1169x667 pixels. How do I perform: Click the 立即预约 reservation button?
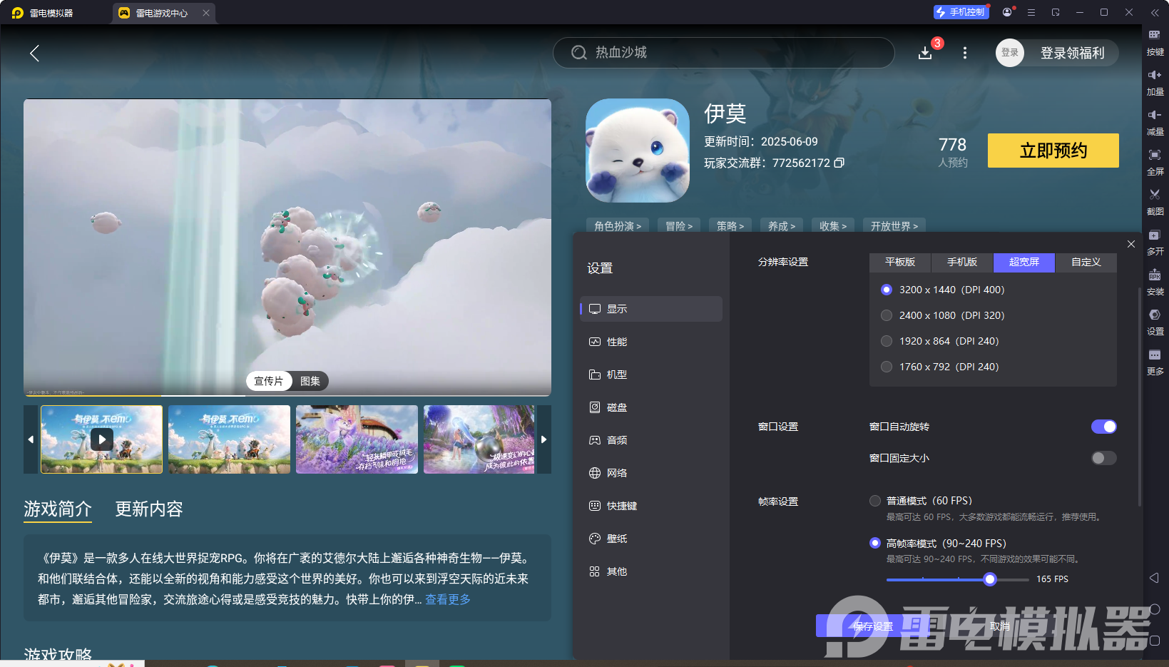(1053, 151)
